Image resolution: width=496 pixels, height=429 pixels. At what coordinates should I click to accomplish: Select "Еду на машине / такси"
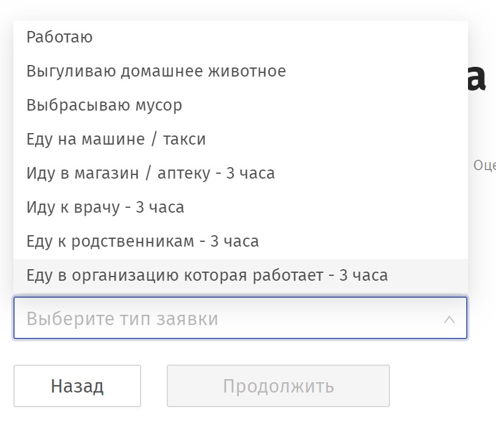coord(116,139)
